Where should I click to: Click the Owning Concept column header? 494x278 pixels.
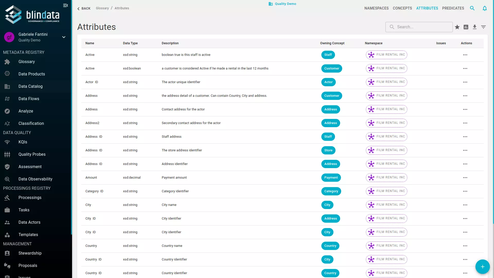coord(332,43)
